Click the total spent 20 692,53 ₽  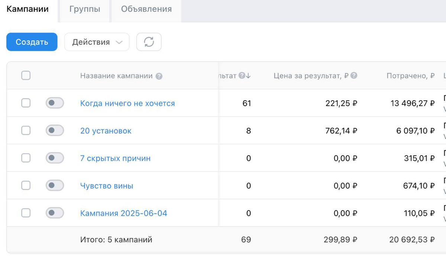tap(412, 240)
